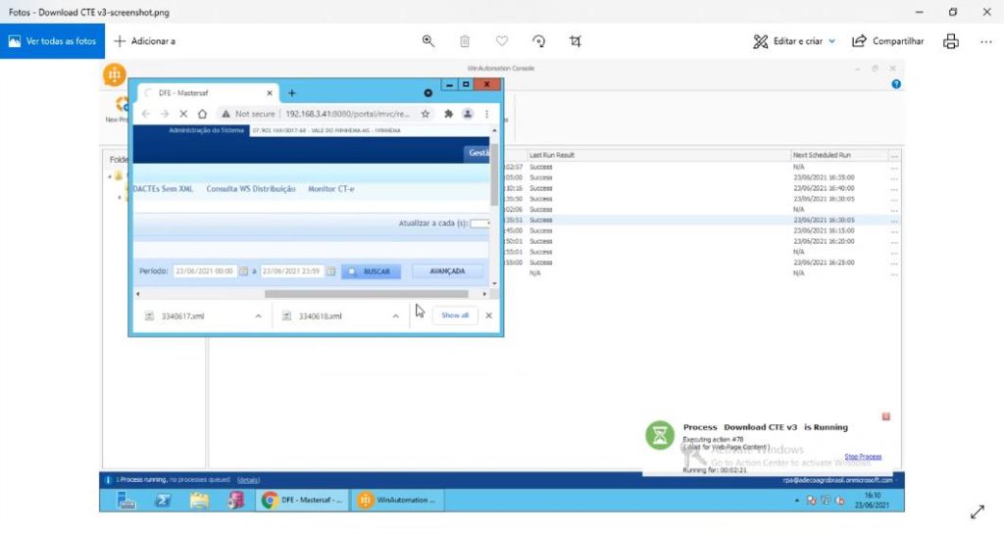Open the three-dot more menu in Photos
The image size is (1004, 535).
[986, 41]
